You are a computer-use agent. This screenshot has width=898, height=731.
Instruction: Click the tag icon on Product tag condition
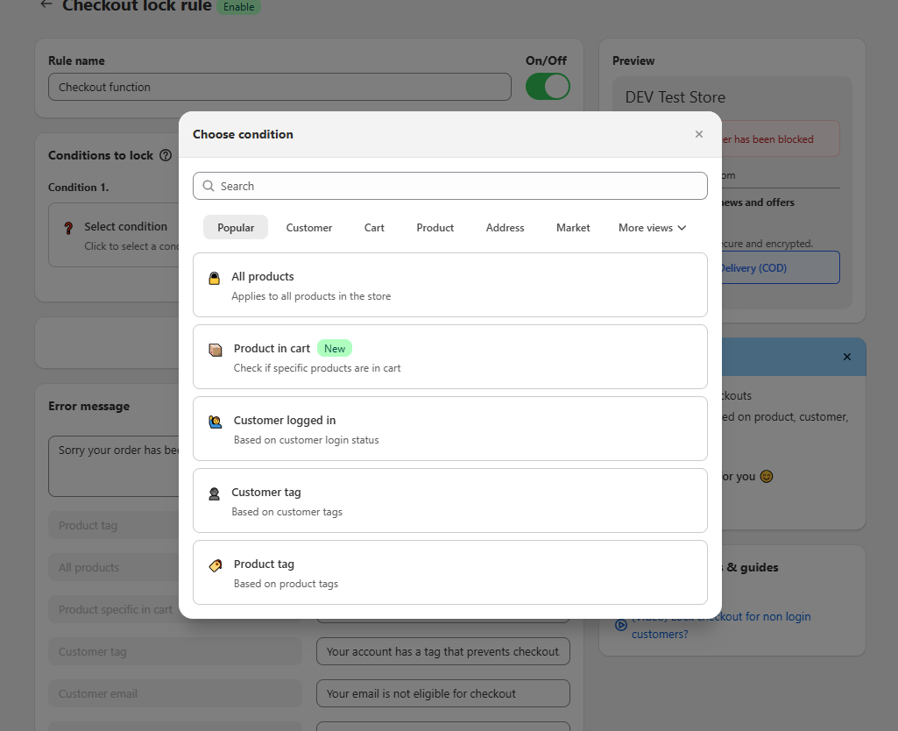pos(214,564)
